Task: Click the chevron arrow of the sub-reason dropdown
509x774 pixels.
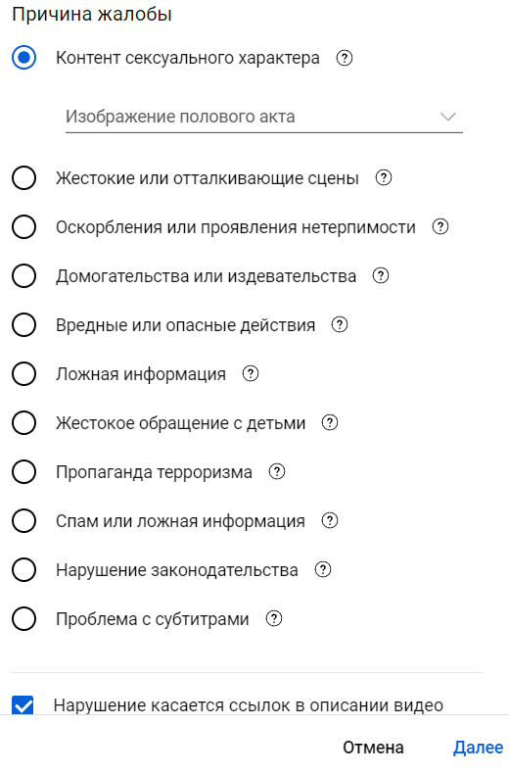Action: pyautogui.click(x=448, y=117)
